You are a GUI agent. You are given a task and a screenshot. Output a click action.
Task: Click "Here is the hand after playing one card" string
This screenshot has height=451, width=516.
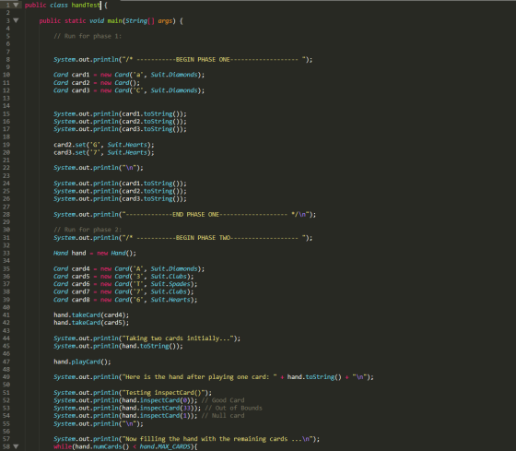(x=199, y=377)
